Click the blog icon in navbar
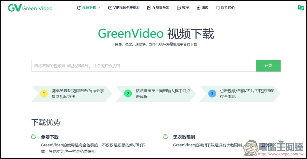This screenshot has width=307, height=159. point(198,8)
